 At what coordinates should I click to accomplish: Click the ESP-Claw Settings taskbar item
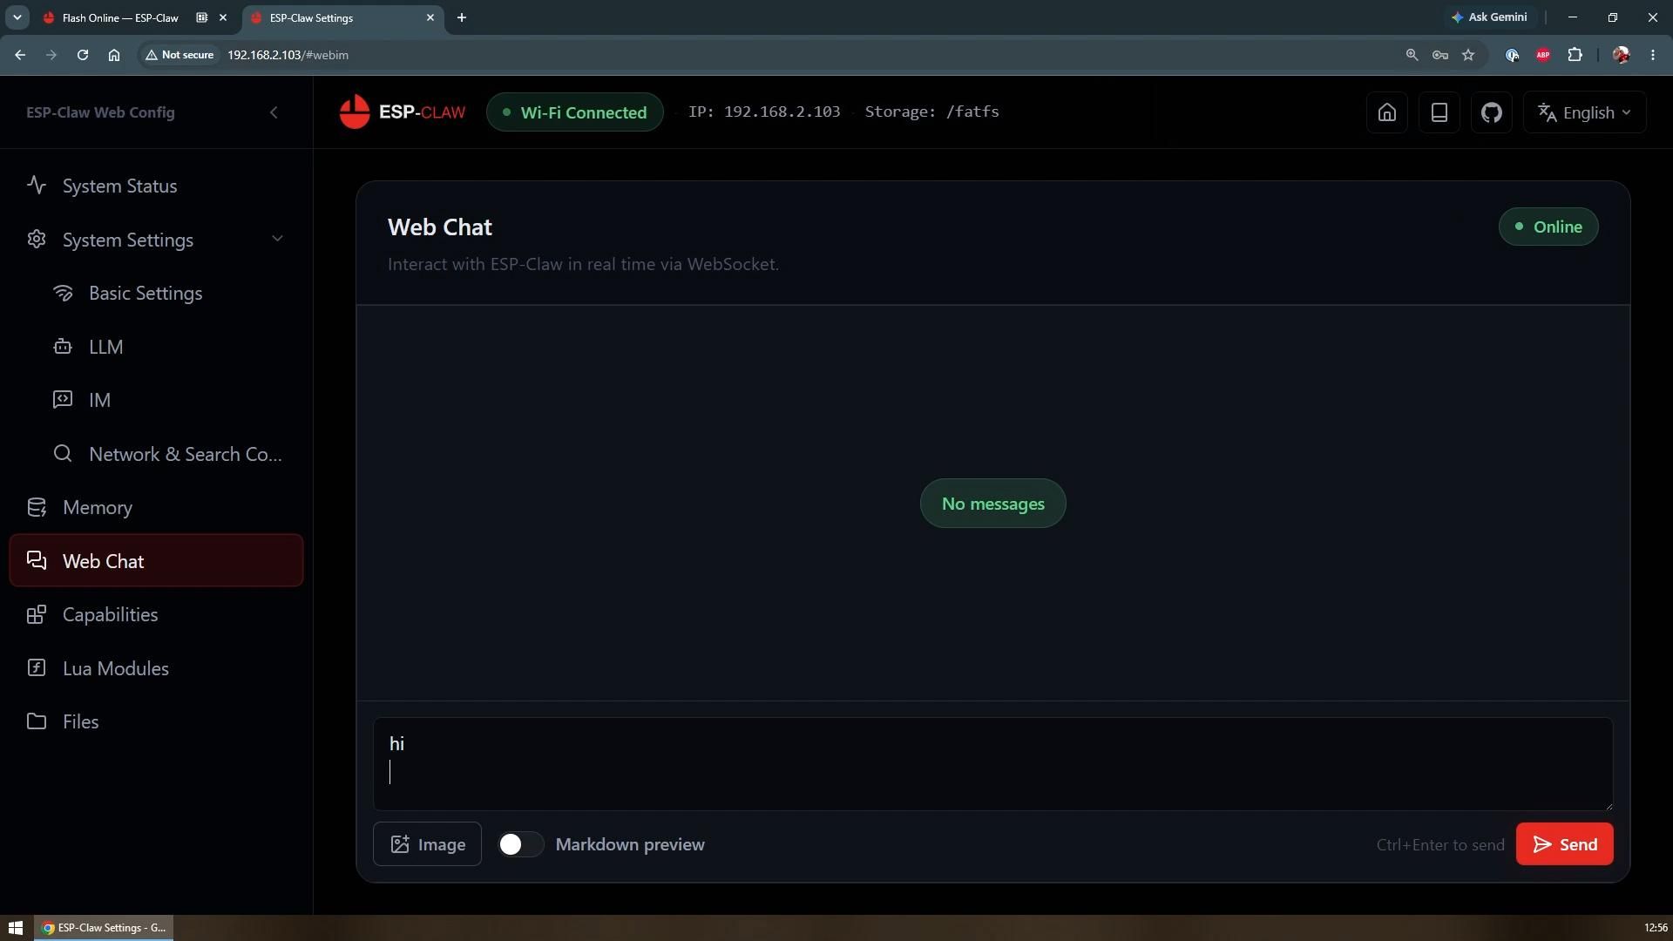(x=104, y=928)
